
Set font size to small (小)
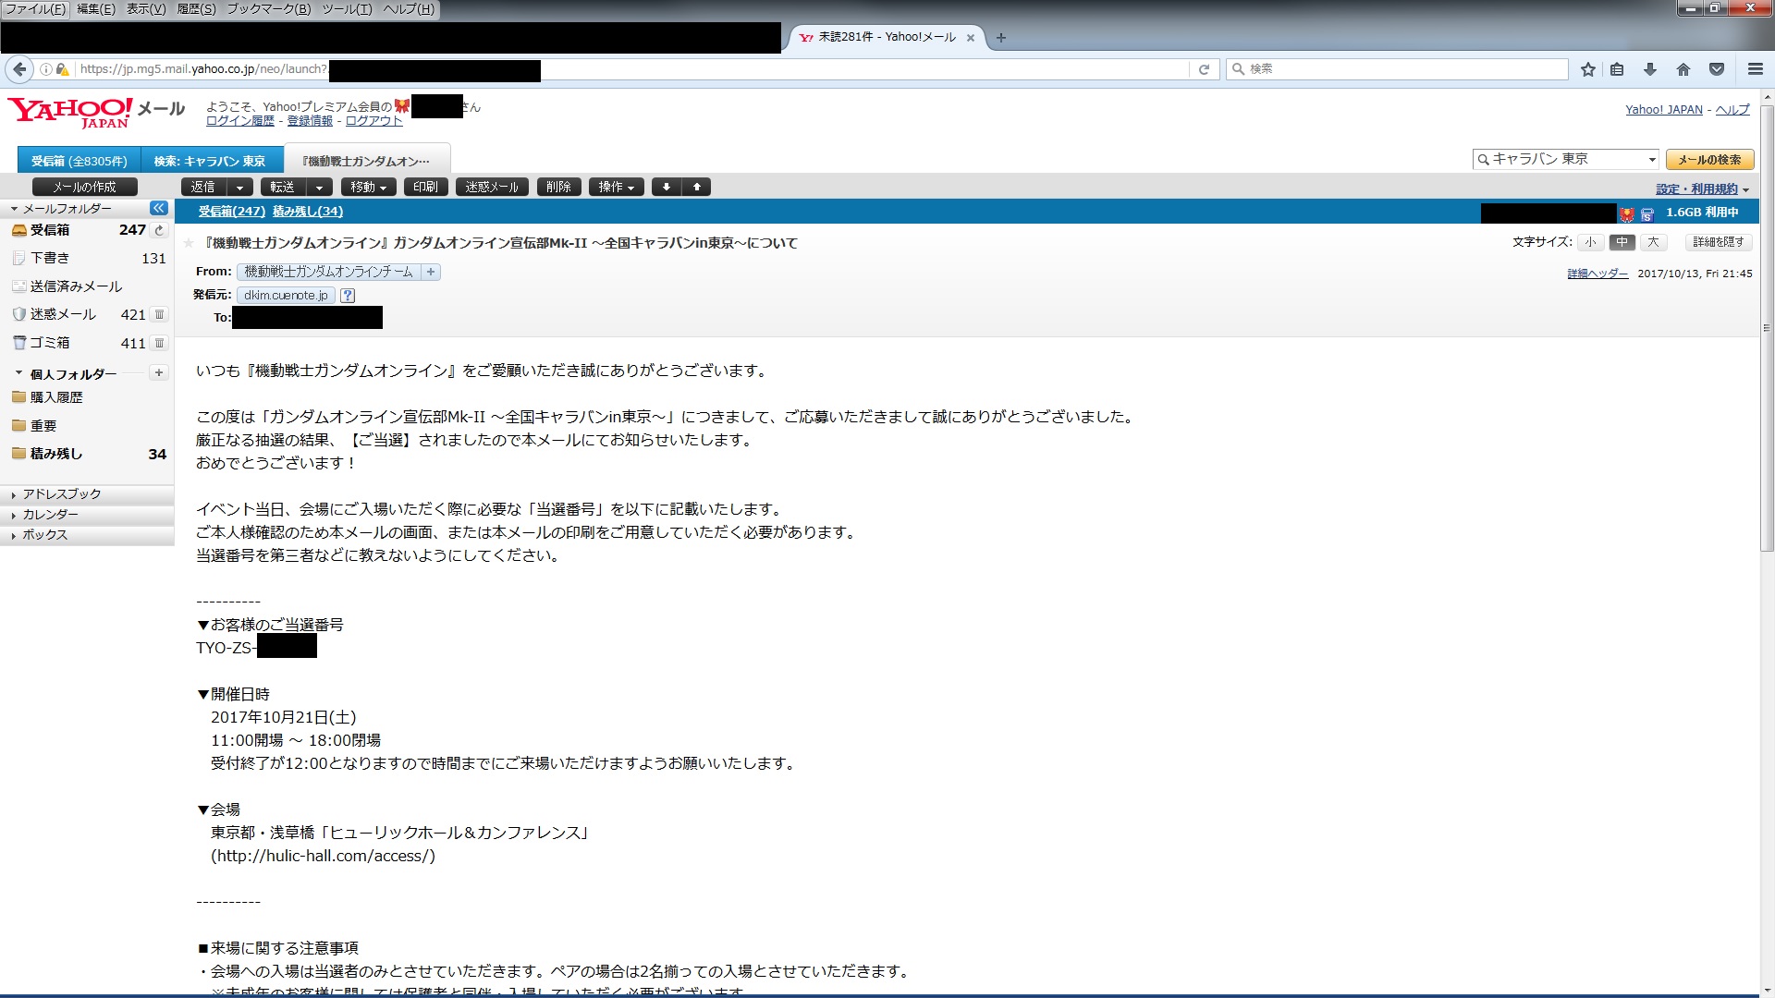[x=1590, y=242]
